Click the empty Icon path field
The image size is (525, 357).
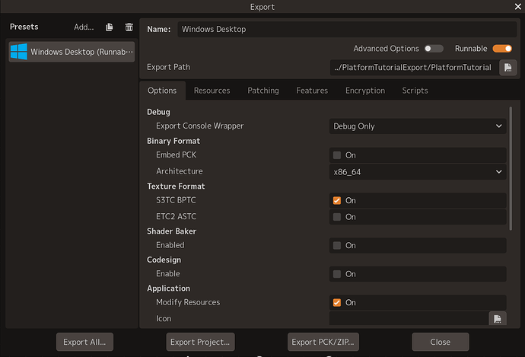[409, 318]
